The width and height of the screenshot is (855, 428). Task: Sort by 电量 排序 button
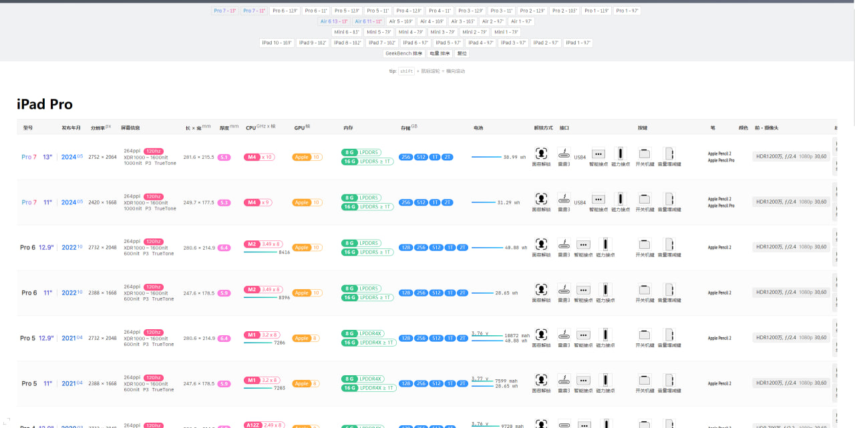pyautogui.click(x=440, y=53)
